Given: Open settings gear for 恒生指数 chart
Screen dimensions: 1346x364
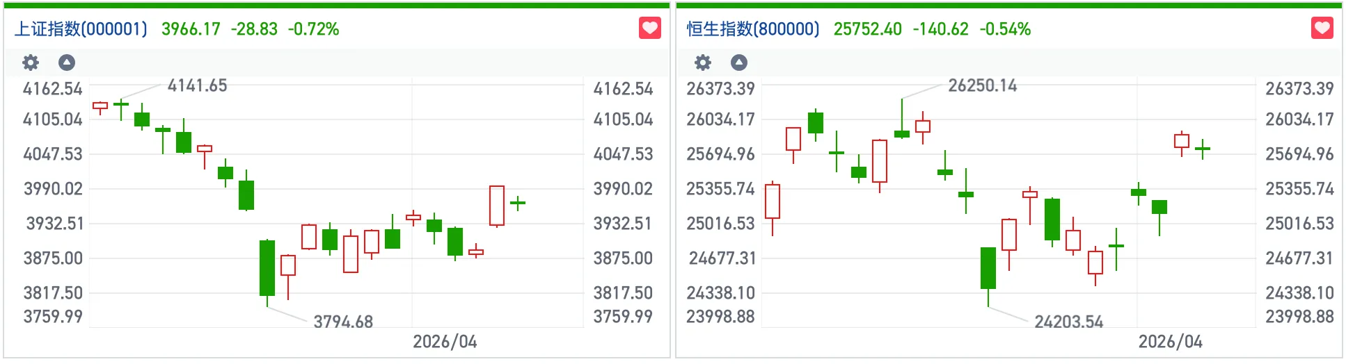Looking at the screenshot, I should point(703,63).
